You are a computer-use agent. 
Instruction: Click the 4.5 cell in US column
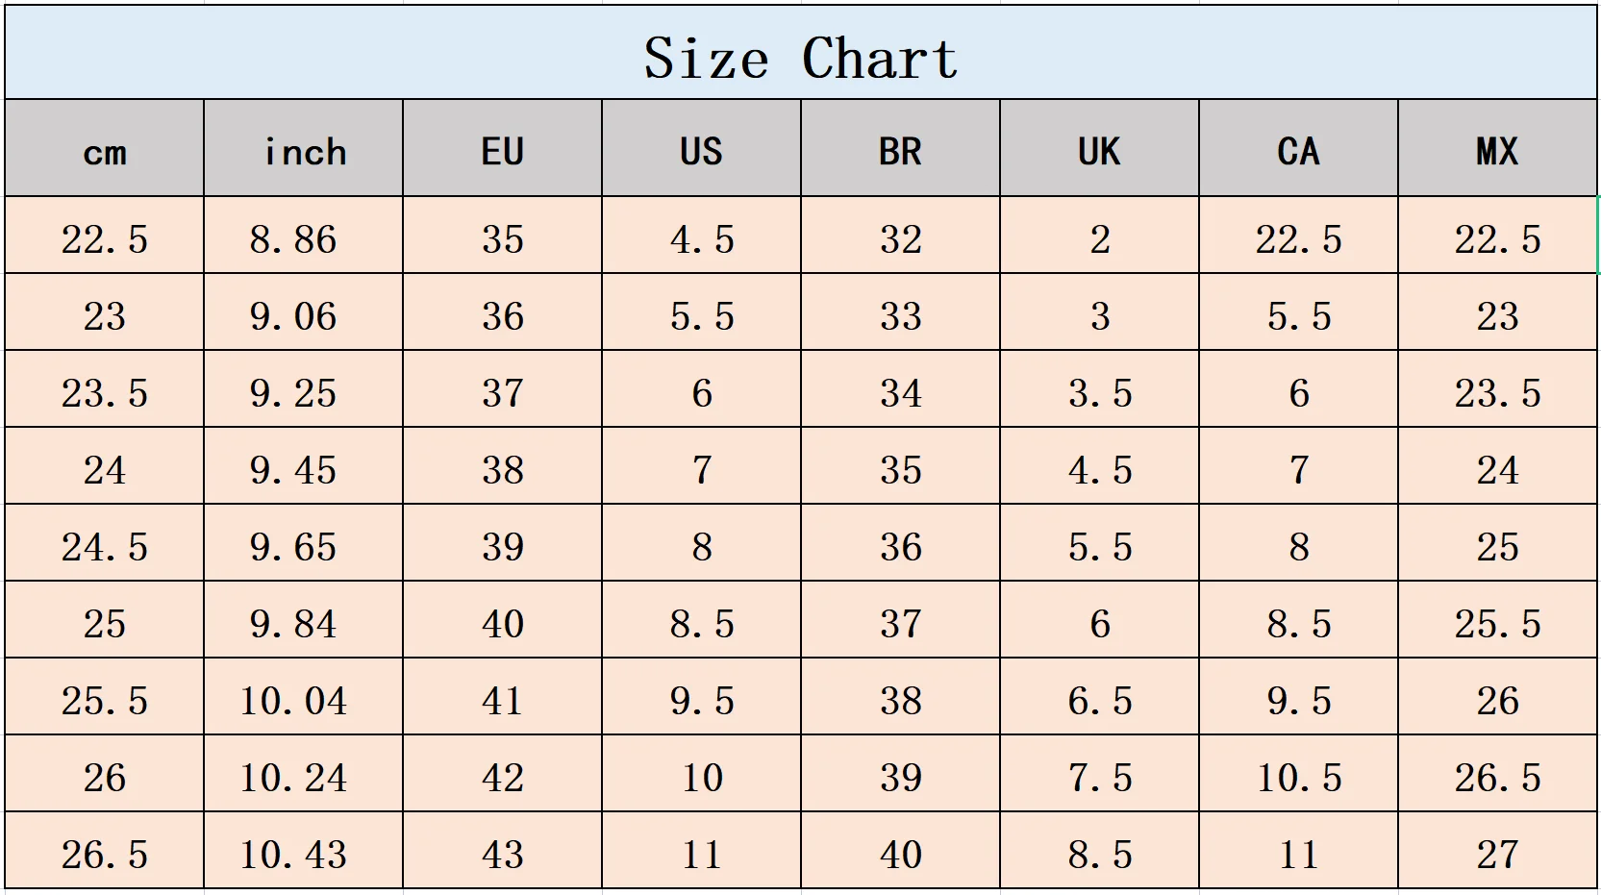702,239
